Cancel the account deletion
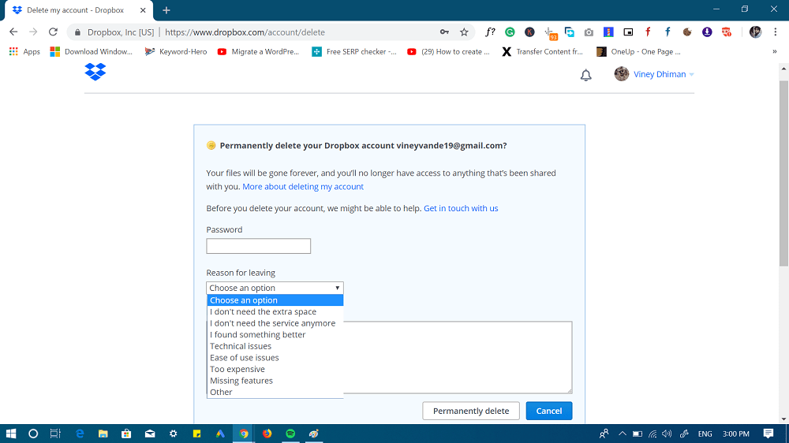The width and height of the screenshot is (789, 443). pos(549,411)
